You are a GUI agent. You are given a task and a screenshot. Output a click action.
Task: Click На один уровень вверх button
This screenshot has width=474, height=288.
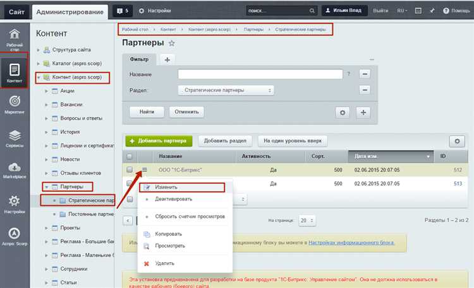pyautogui.click(x=293, y=141)
